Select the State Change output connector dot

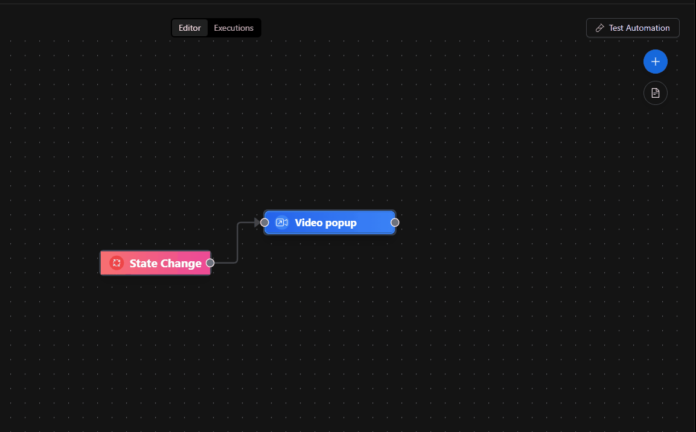point(210,263)
